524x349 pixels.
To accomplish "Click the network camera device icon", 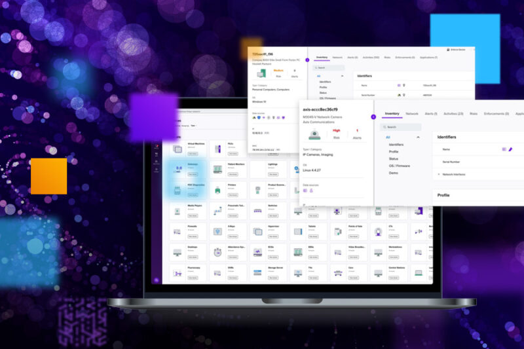I will click(315, 135).
